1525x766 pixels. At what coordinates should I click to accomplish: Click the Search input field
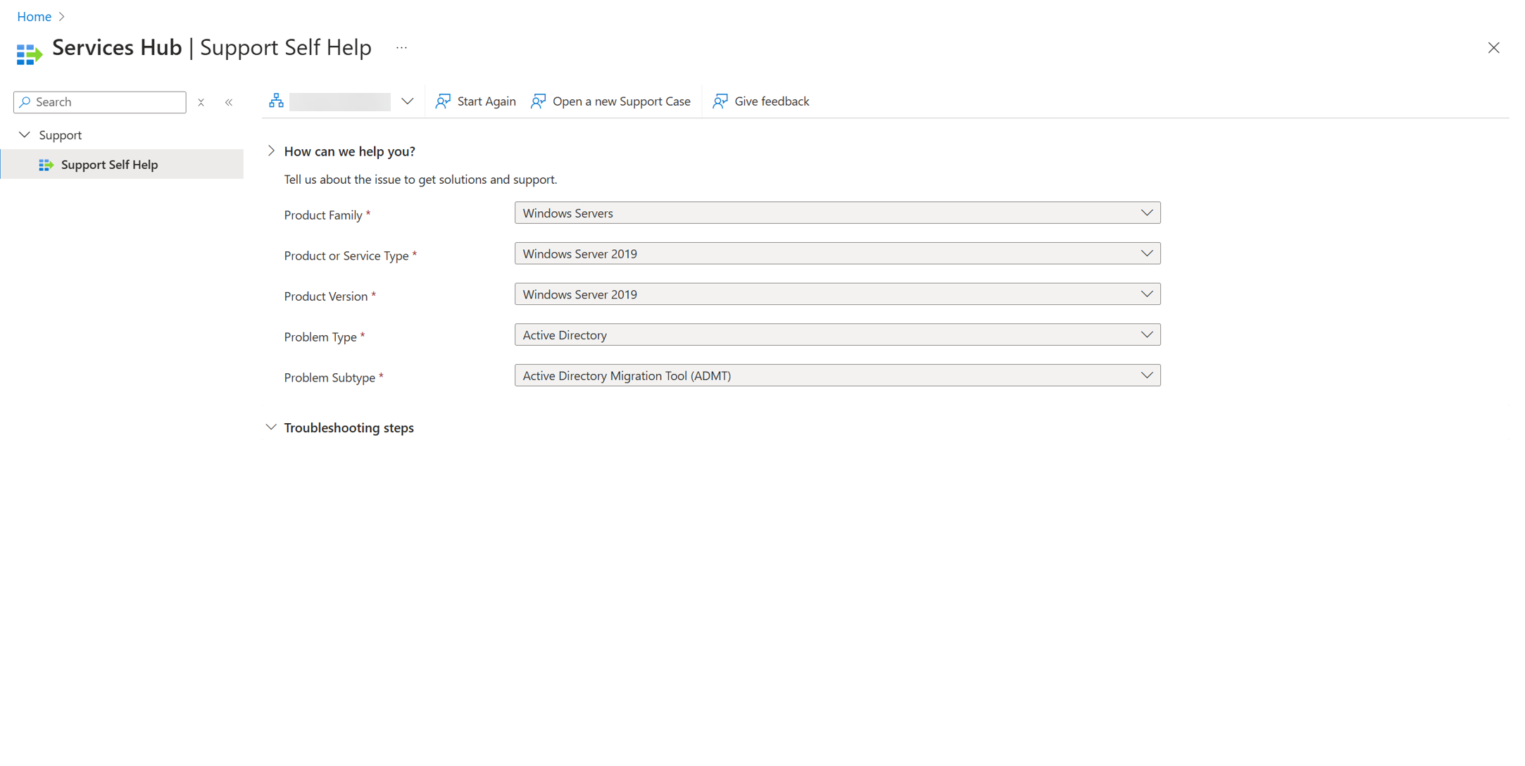[x=100, y=101]
